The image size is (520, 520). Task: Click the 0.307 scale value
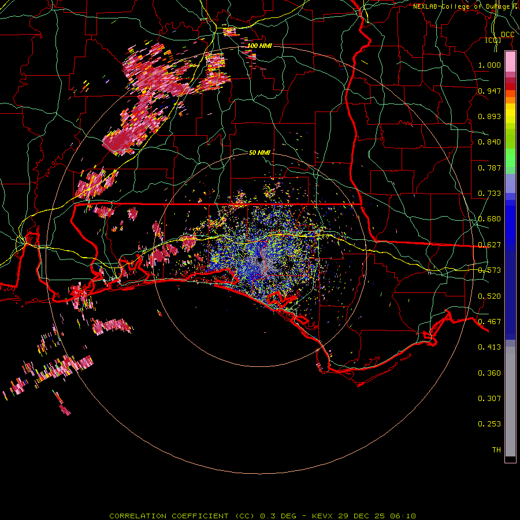(x=489, y=399)
